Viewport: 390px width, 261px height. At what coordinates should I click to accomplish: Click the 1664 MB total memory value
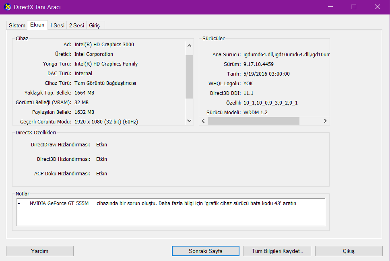pyautogui.click(x=84, y=93)
